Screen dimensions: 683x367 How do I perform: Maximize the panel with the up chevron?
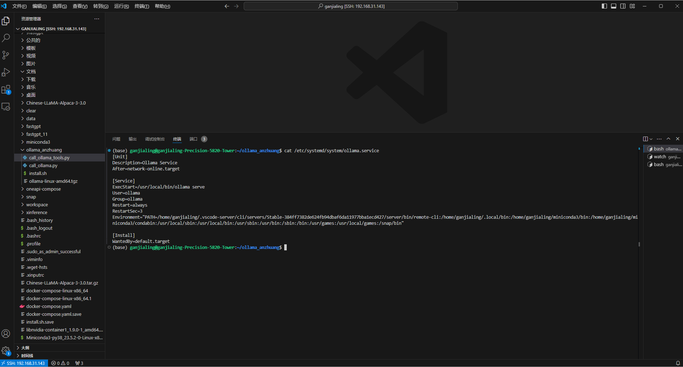[668, 139]
